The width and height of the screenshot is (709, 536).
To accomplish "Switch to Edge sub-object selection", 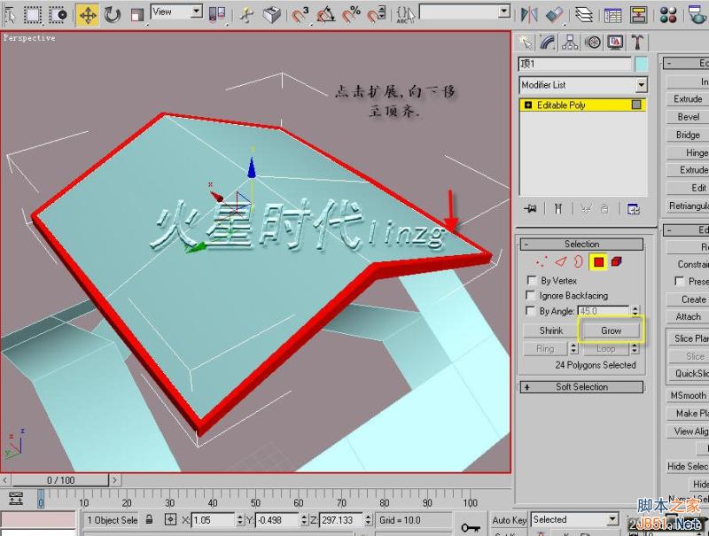I will pos(560,260).
